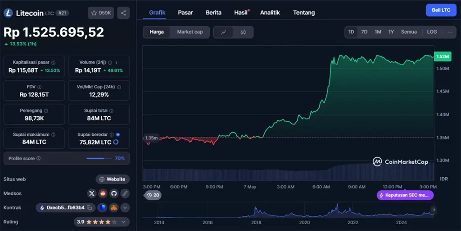Select the Market cap chart toggle
461x231 pixels.
point(190,32)
